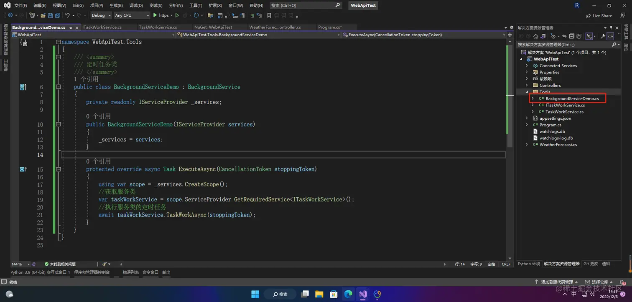Switch to the Git 更改 panel tab

[x=591, y=264]
